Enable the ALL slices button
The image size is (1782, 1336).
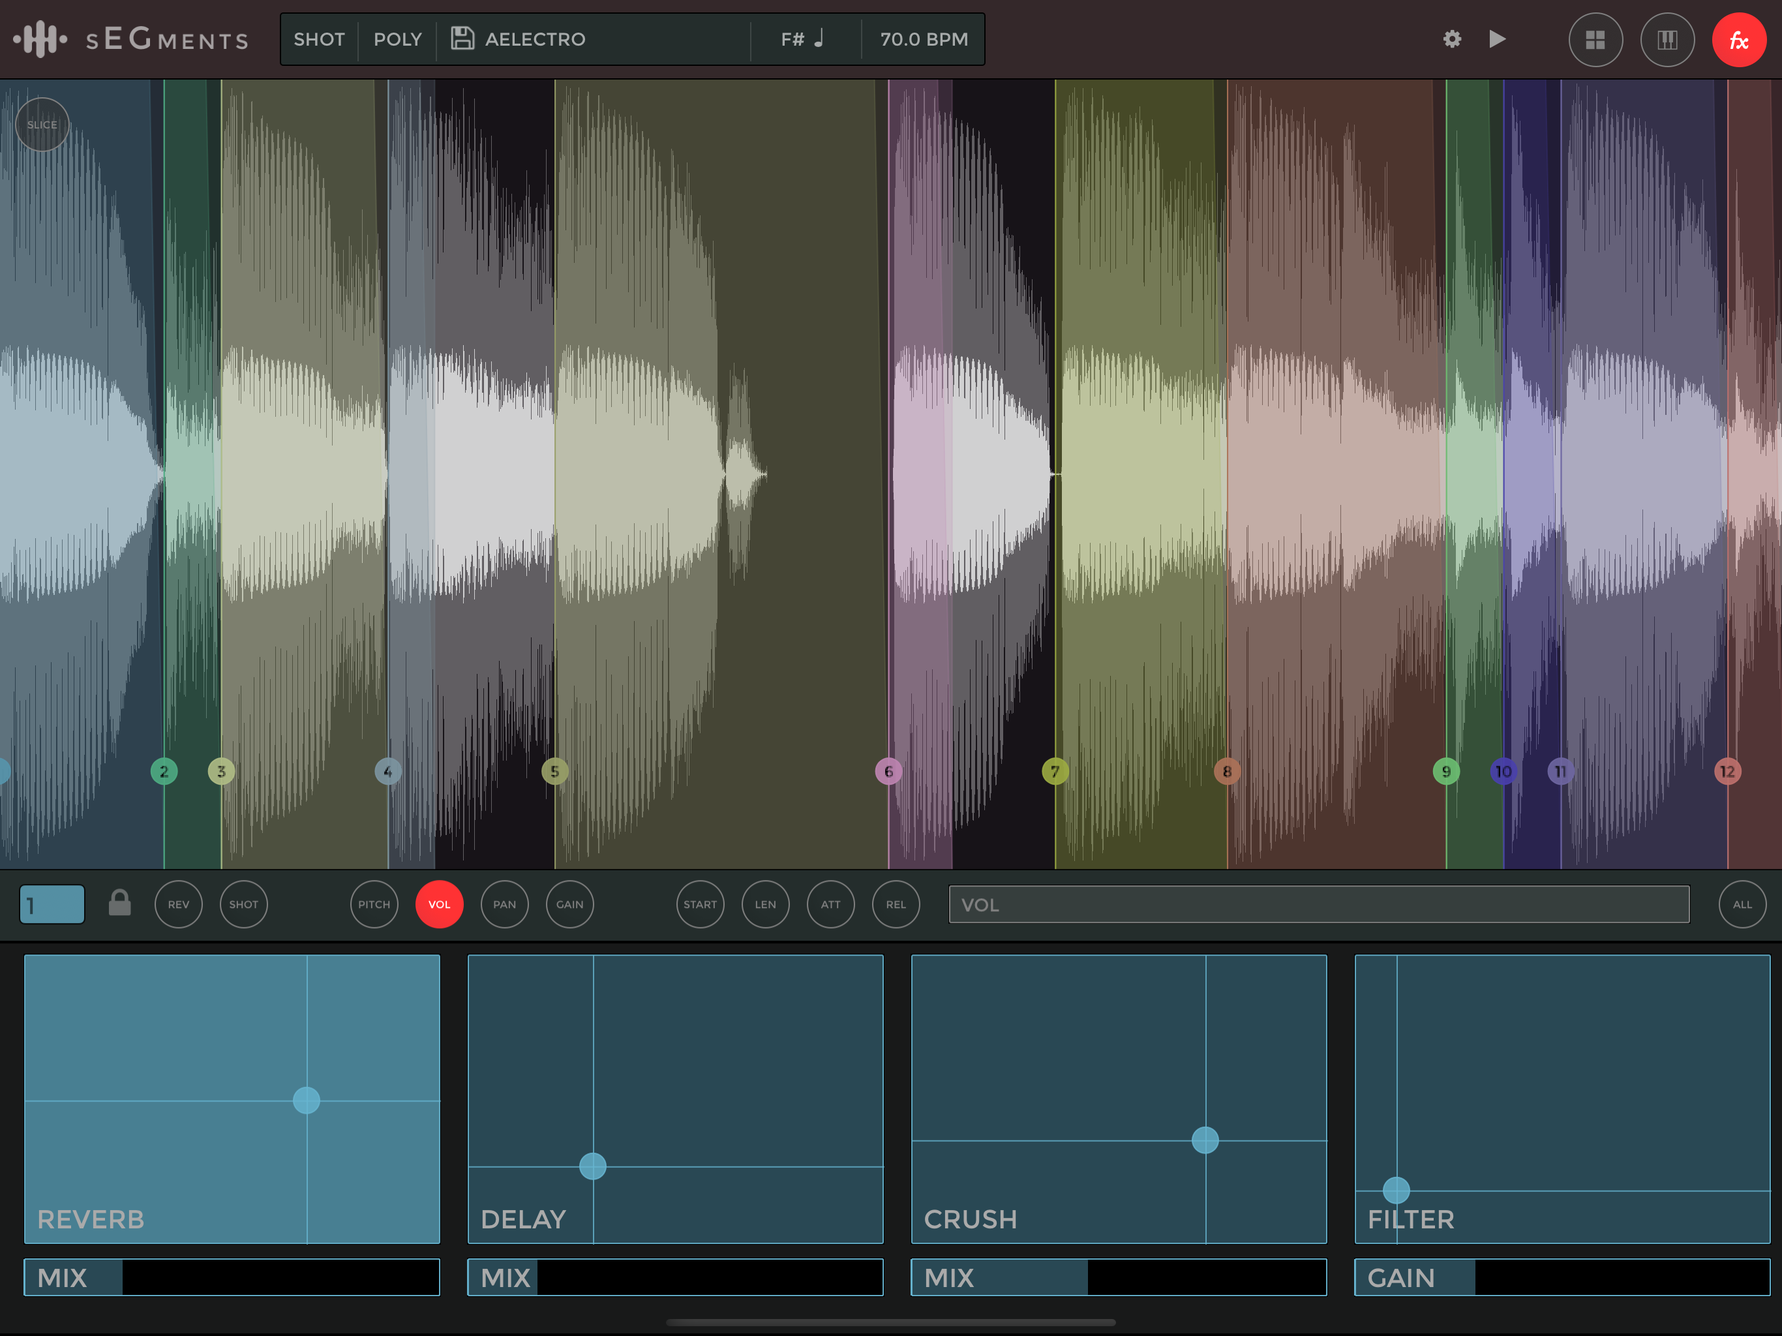[x=1742, y=904]
